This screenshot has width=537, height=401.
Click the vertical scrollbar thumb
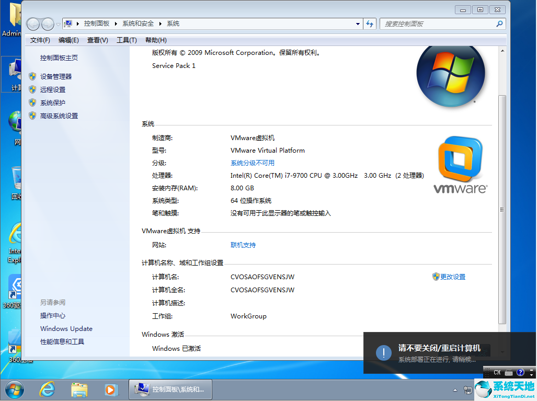coord(502,210)
